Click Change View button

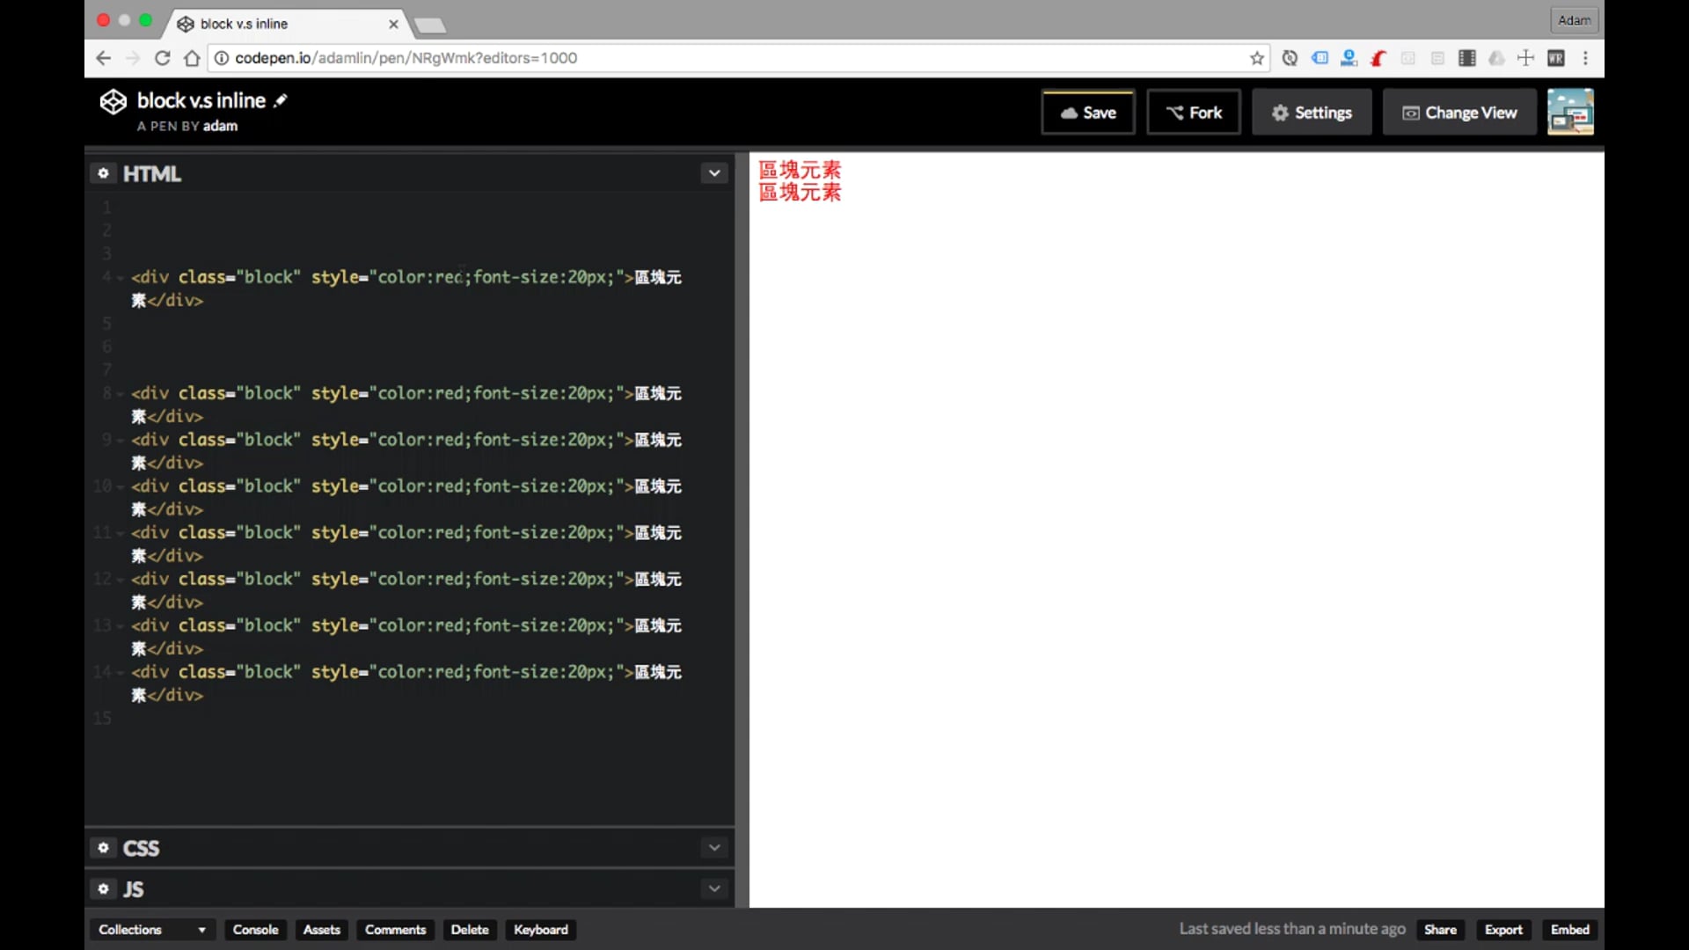pos(1459,113)
